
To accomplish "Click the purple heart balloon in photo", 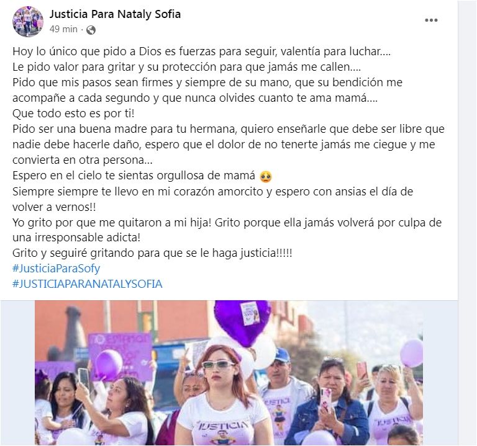I will tap(242, 322).
